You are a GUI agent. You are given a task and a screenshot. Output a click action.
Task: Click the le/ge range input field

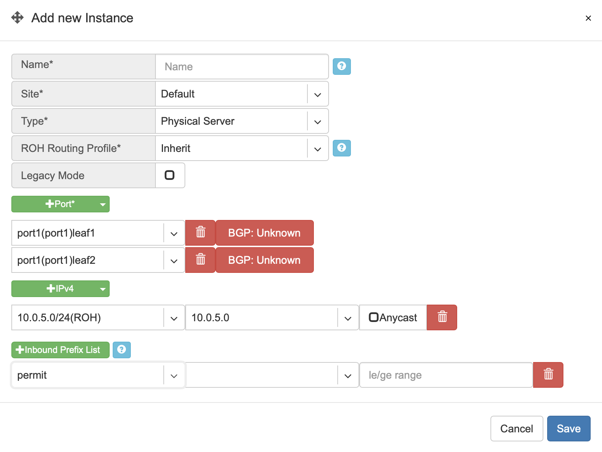click(446, 375)
